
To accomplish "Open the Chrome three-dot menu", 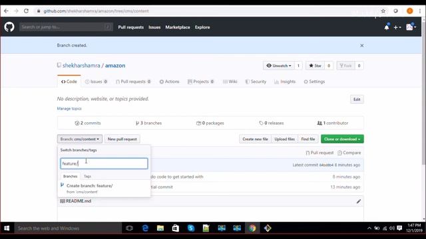I will tap(420, 11).
